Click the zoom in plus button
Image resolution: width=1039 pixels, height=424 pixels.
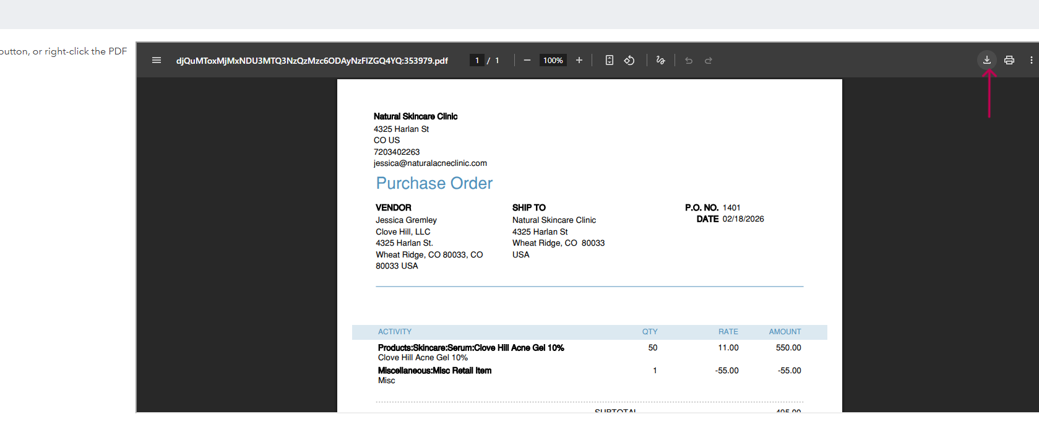579,60
